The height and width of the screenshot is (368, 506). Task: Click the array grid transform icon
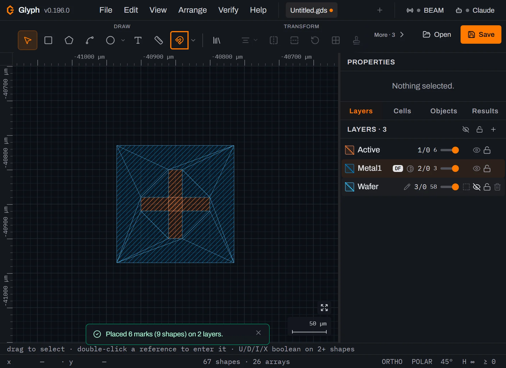click(x=336, y=40)
